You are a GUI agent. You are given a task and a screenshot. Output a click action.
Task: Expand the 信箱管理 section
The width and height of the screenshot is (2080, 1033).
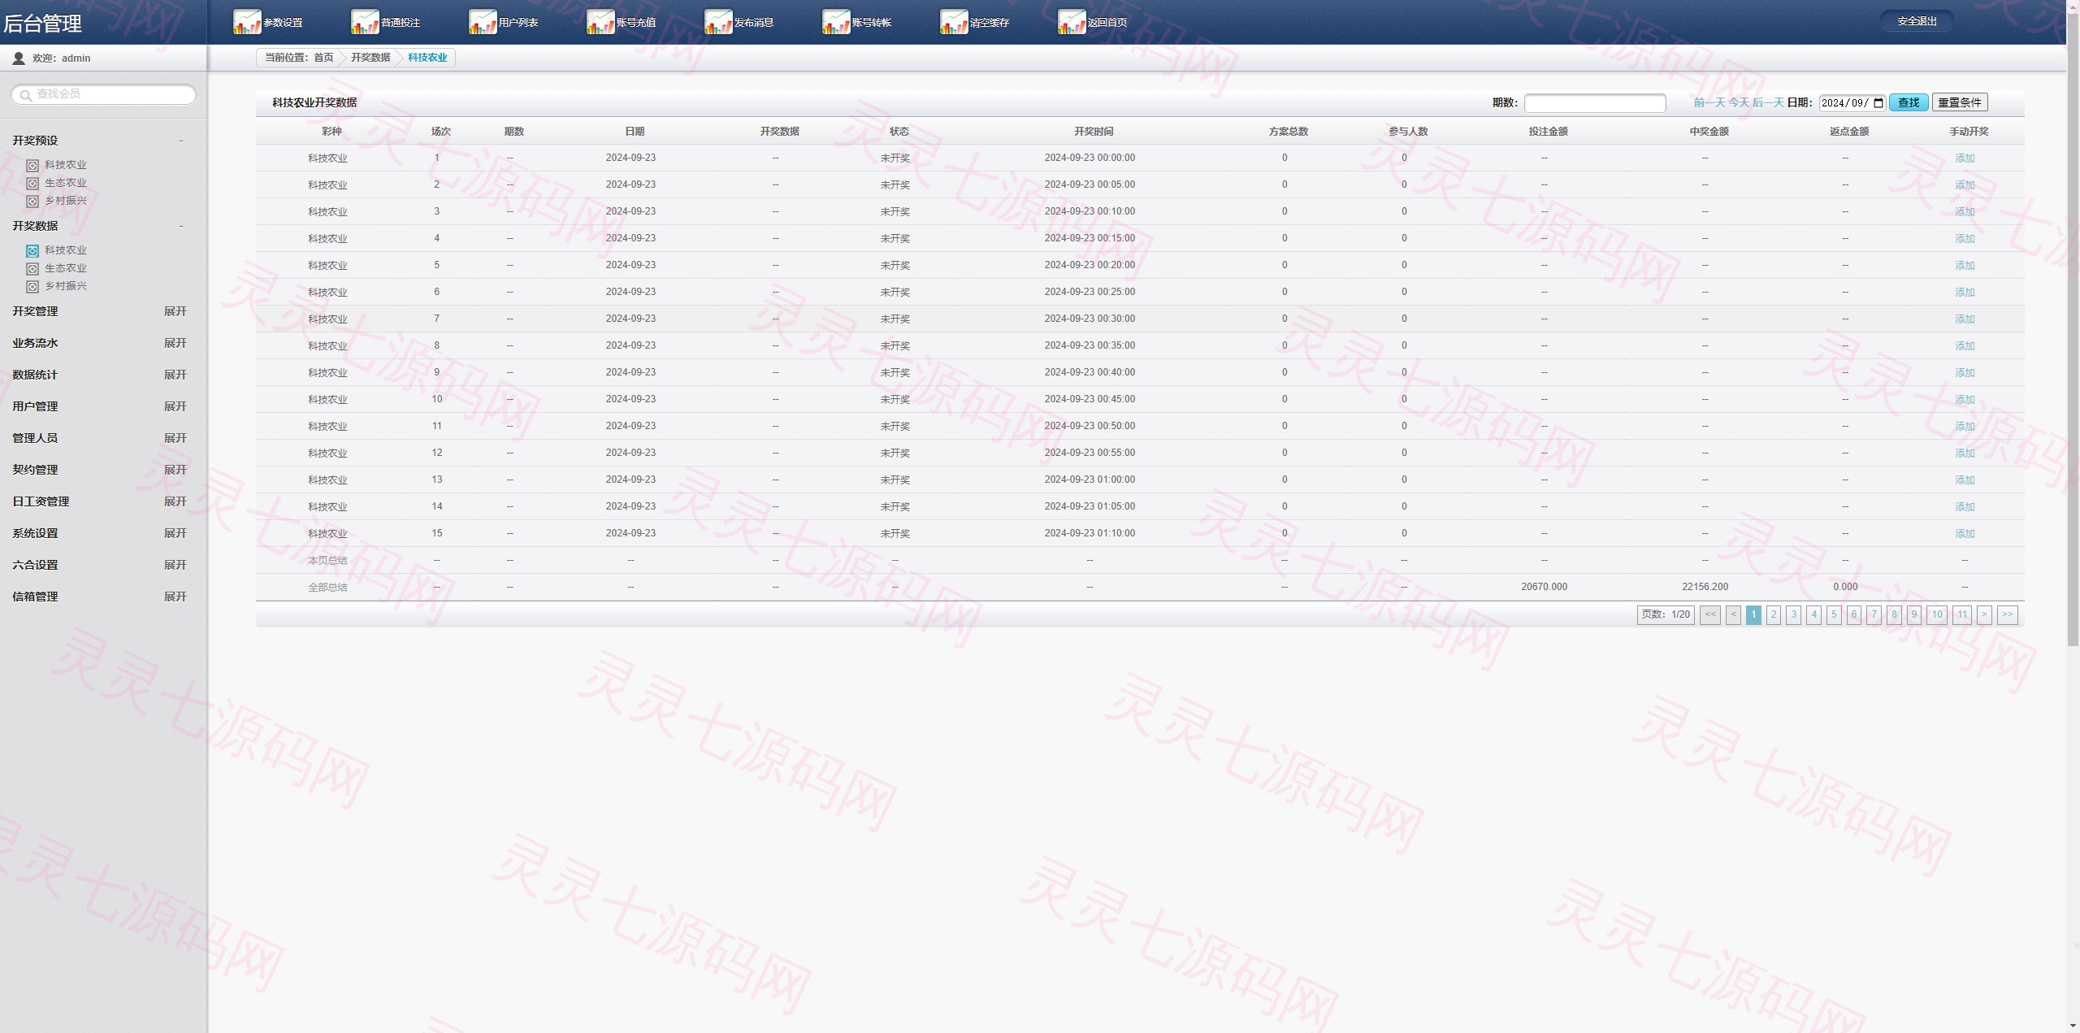tap(175, 597)
